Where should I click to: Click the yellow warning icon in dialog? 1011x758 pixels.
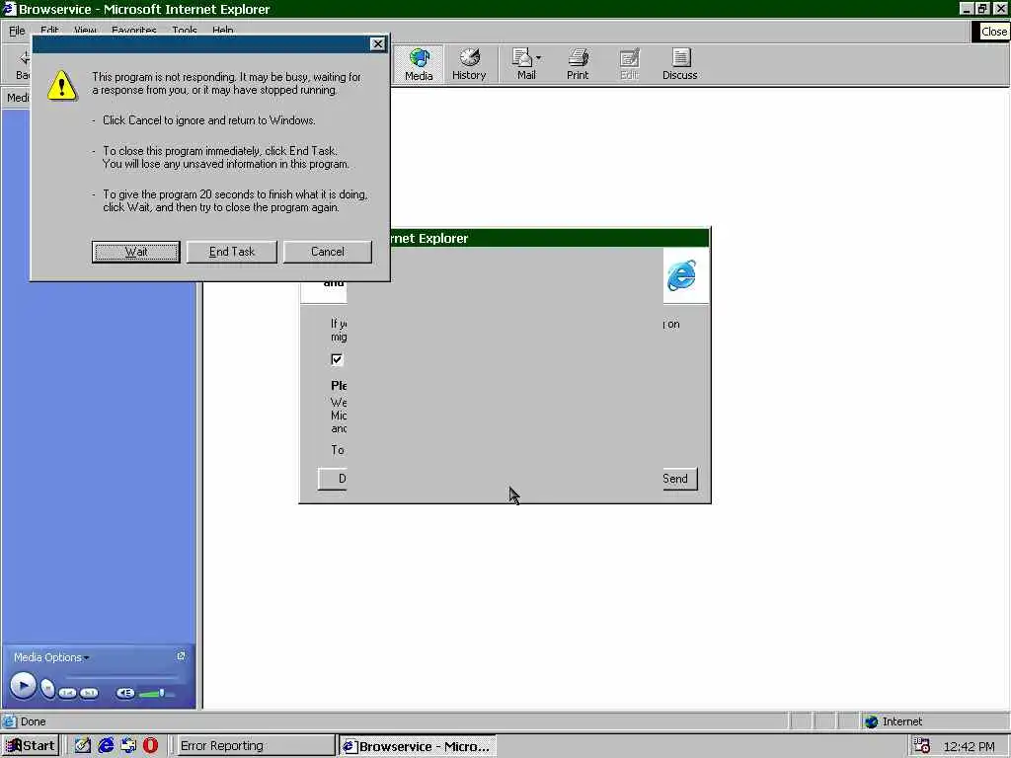coord(62,86)
